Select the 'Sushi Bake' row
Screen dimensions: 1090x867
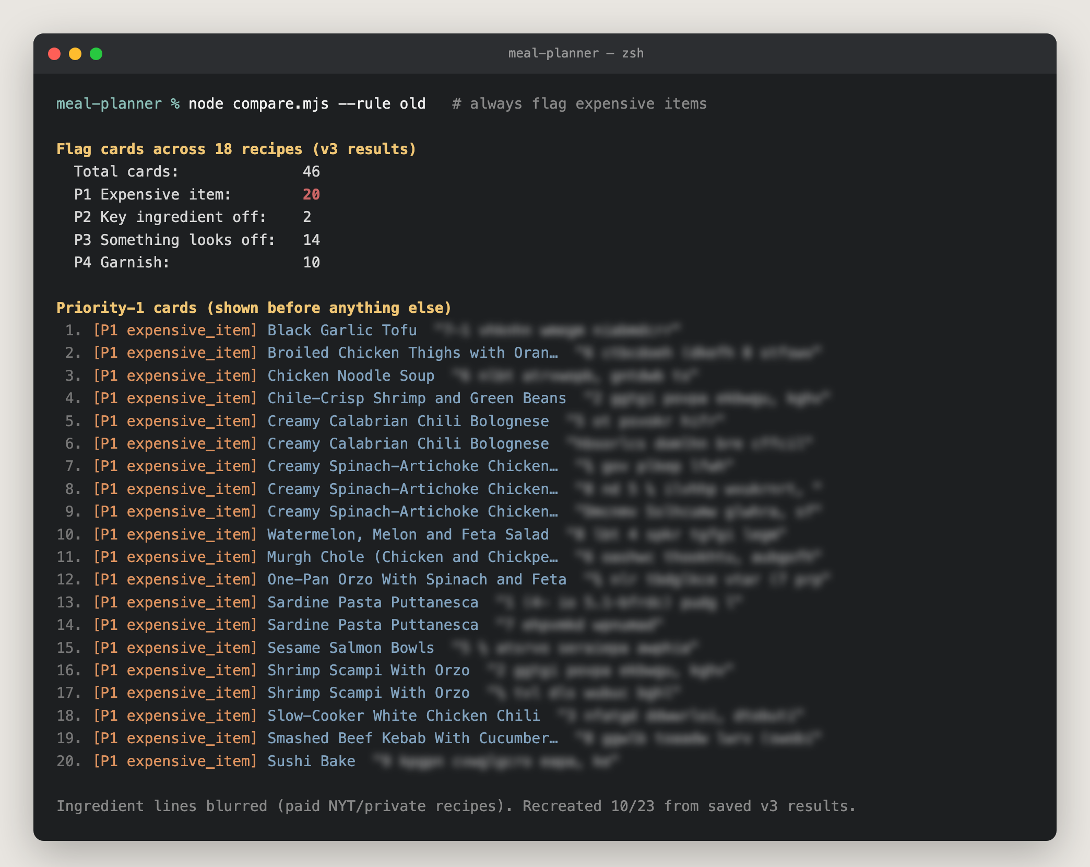pyautogui.click(x=339, y=761)
